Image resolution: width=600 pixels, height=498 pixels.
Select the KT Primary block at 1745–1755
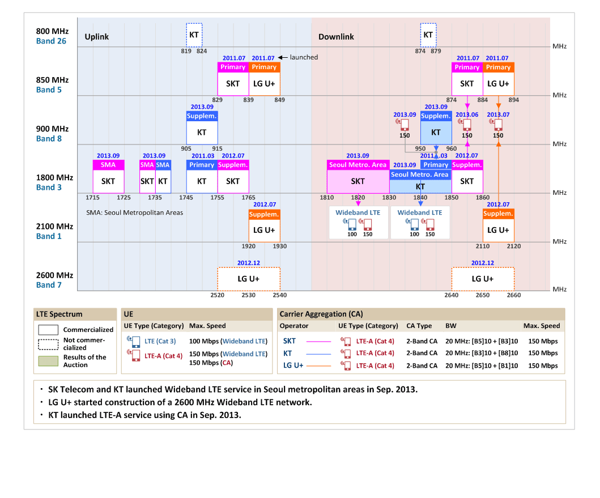[x=202, y=177]
